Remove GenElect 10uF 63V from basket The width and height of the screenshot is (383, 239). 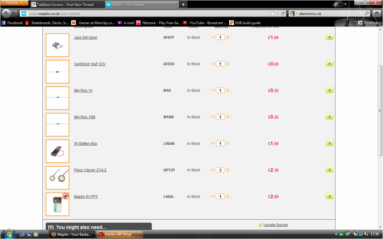click(329, 63)
